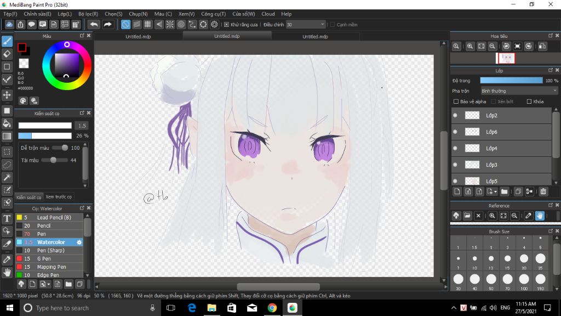Select the Gradient tool
The width and height of the screenshot is (561, 316).
pyautogui.click(x=7, y=136)
